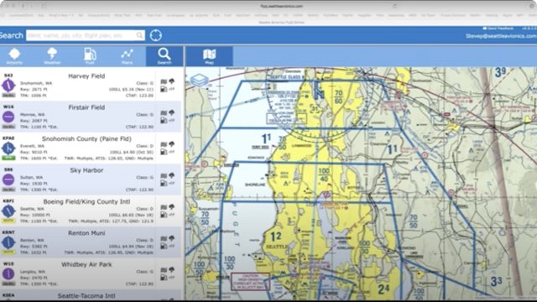Open the map layers stack icon
Image resolution: width=537 pixels, height=302 pixels.
tap(199, 81)
